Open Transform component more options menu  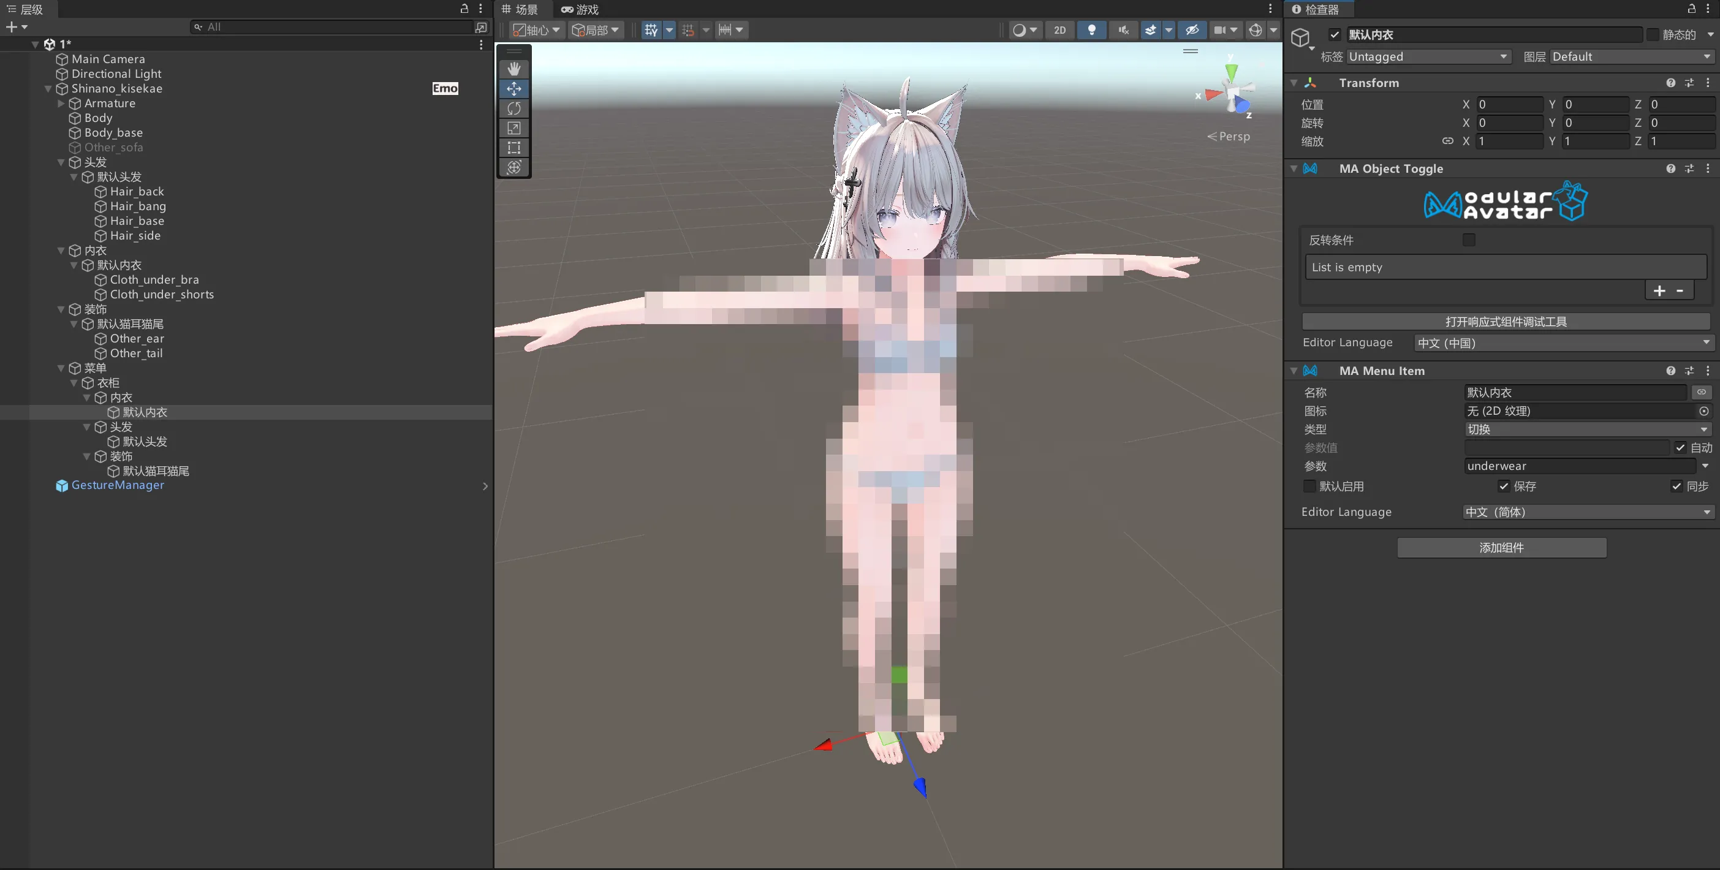pyautogui.click(x=1708, y=83)
